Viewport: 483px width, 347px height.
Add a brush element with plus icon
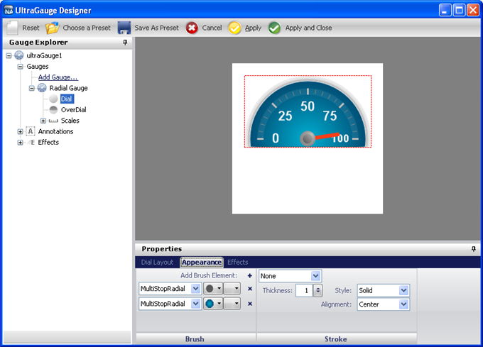click(x=249, y=275)
